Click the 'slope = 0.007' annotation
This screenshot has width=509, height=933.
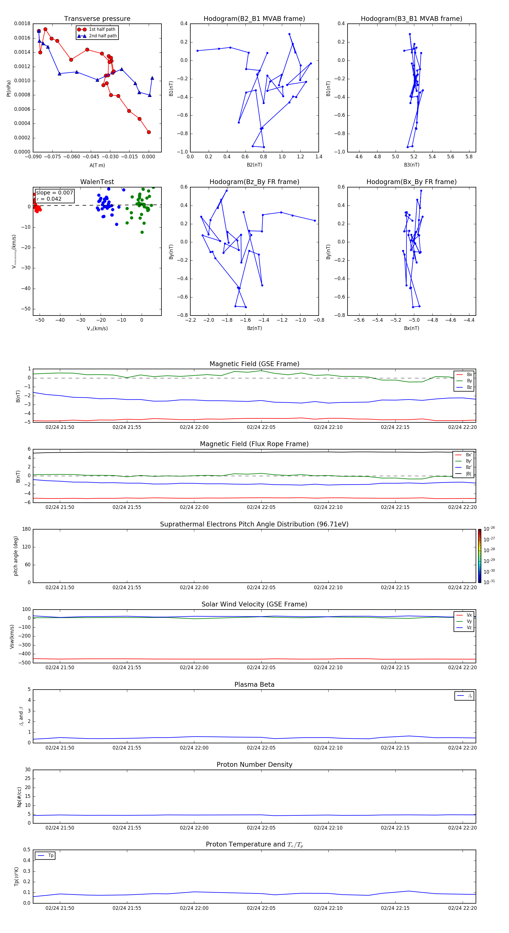54,193
